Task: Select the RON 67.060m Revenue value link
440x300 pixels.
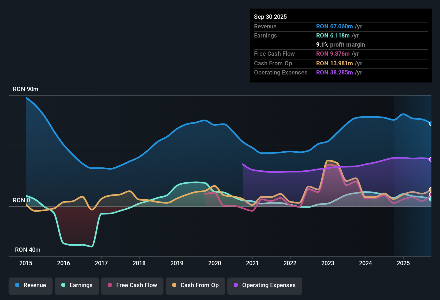Action: click(334, 26)
